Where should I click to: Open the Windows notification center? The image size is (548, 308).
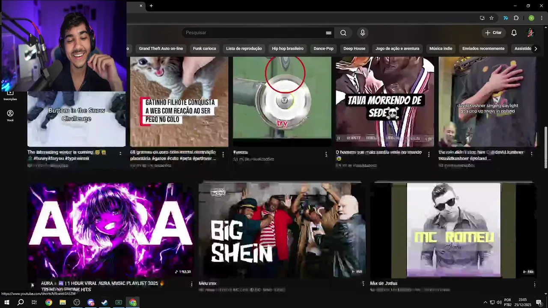click(x=539, y=302)
